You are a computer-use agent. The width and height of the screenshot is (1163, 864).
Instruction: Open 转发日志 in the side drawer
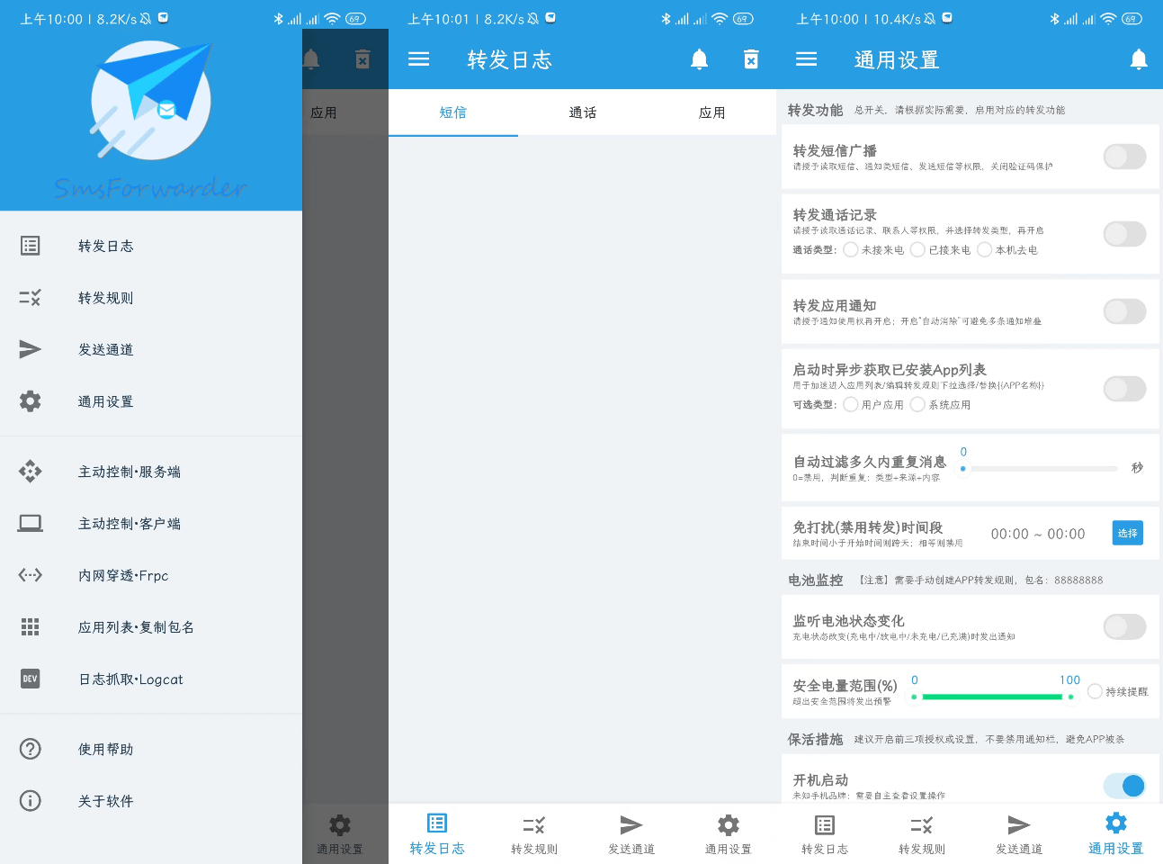(x=151, y=246)
